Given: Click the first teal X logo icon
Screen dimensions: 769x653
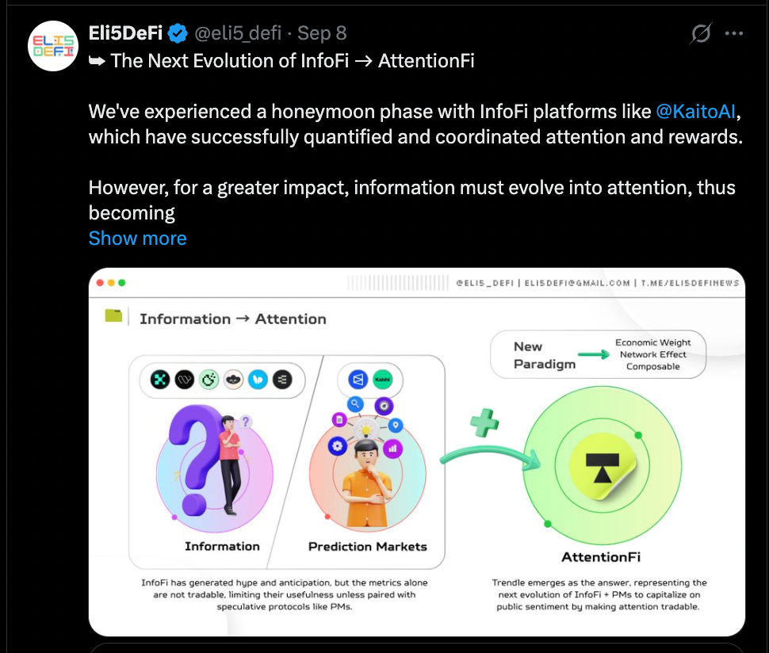Looking at the screenshot, I should click(160, 380).
